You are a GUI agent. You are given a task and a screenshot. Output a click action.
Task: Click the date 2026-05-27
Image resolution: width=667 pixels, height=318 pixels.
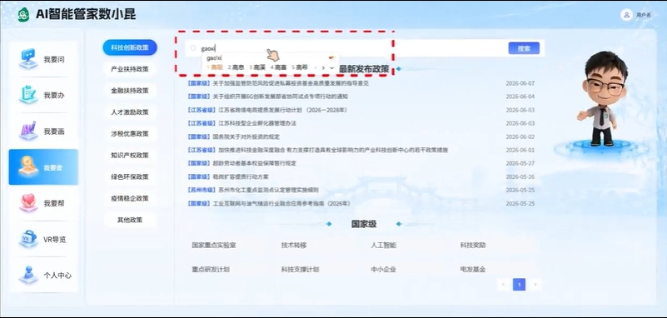[x=520, y=163]
